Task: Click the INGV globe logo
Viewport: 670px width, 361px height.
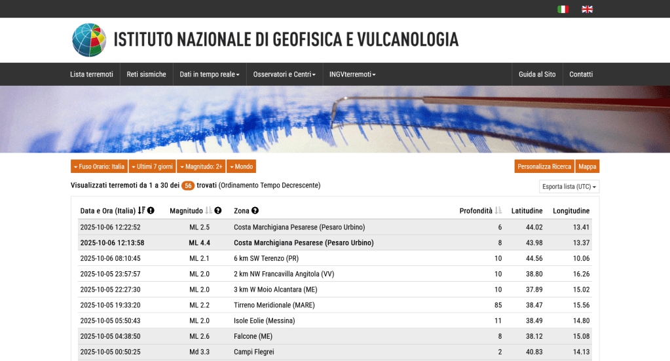Action: (89, 40)
